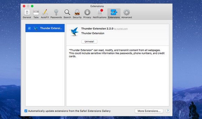Select the Extensions preferences pane
Image resolution: width=202 pixels, height=119 pixels.
[x=114, y=14]
